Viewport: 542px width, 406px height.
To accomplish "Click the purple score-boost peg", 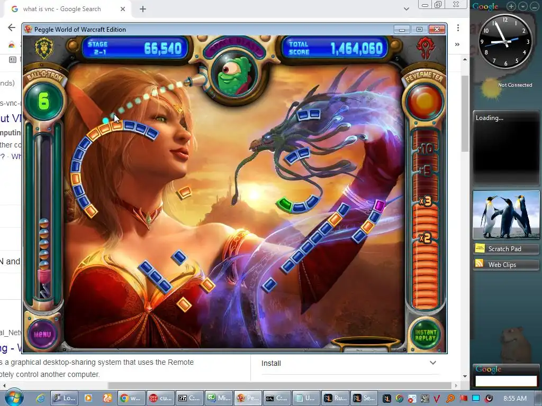I will [379, 206].
